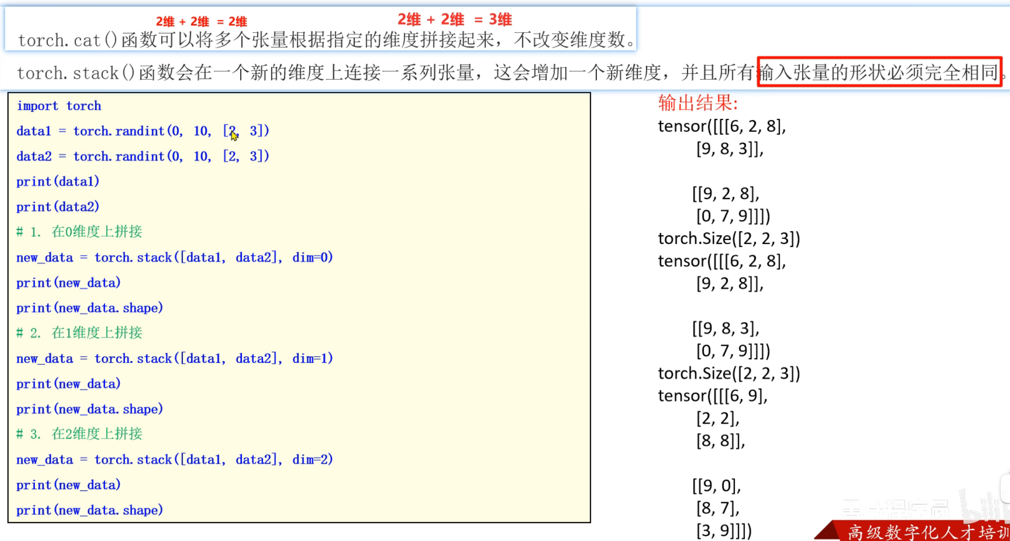Click the green comment '# 3. 在2维度上拼接'
This screenshot has width=1010, height=541.
pos(79,434)
